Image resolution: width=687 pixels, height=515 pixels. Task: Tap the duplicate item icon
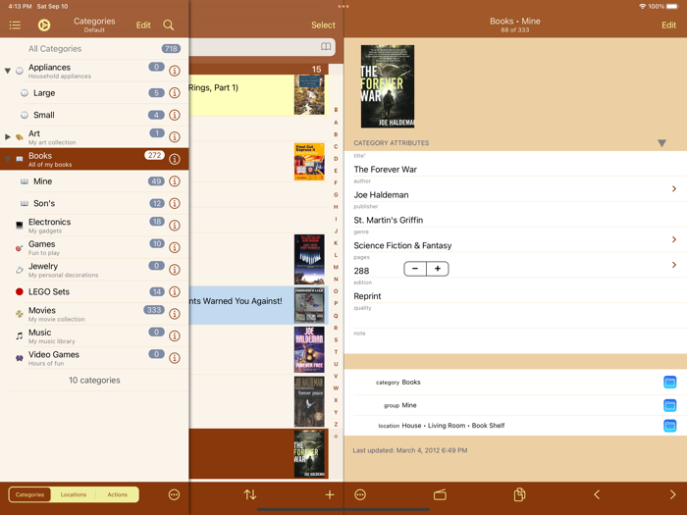click(519, 494)
